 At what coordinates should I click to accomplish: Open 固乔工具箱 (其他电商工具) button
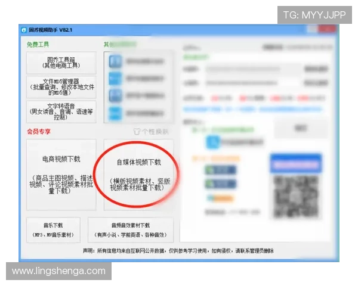click(x=61, y=63)
